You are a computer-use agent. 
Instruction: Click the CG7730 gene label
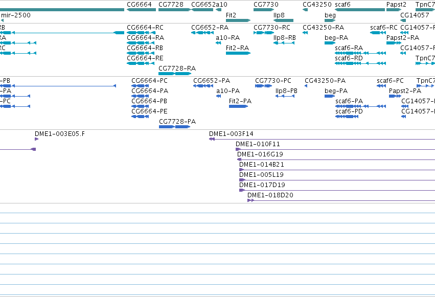(266, 5)
